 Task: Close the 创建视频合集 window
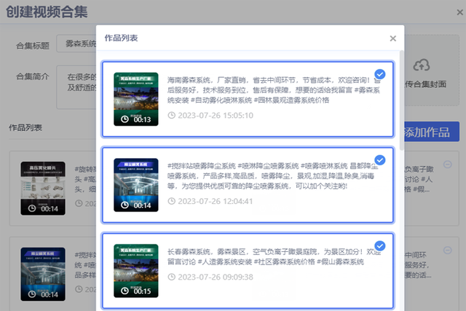click(x=459, y=12)
